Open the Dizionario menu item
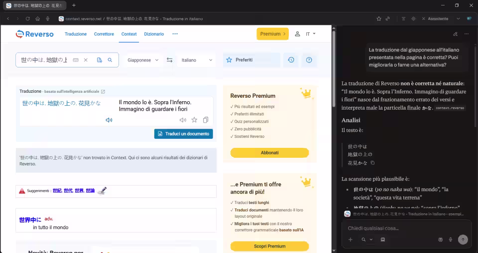 pyautogui.click(x=154, y=34)
